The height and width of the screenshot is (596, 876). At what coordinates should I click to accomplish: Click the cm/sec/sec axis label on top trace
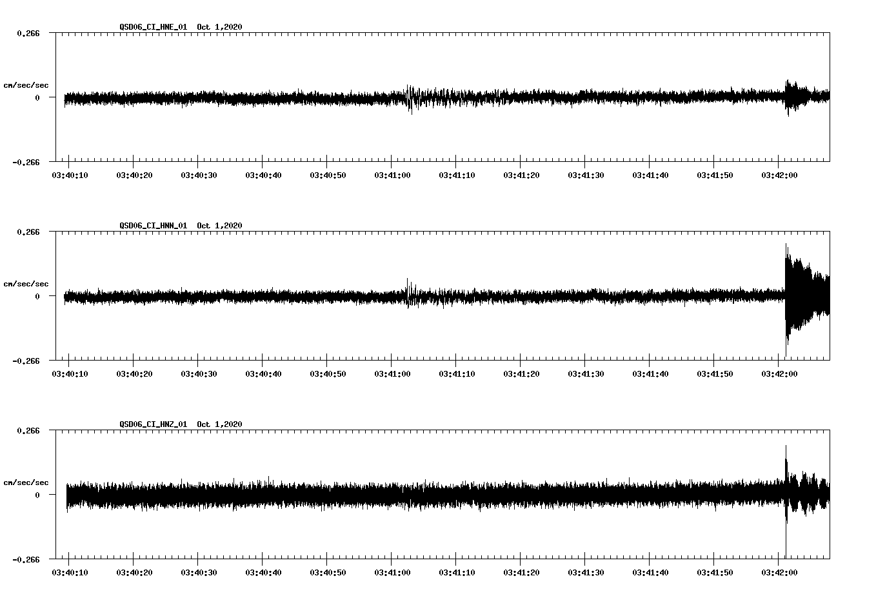[26, 84]
